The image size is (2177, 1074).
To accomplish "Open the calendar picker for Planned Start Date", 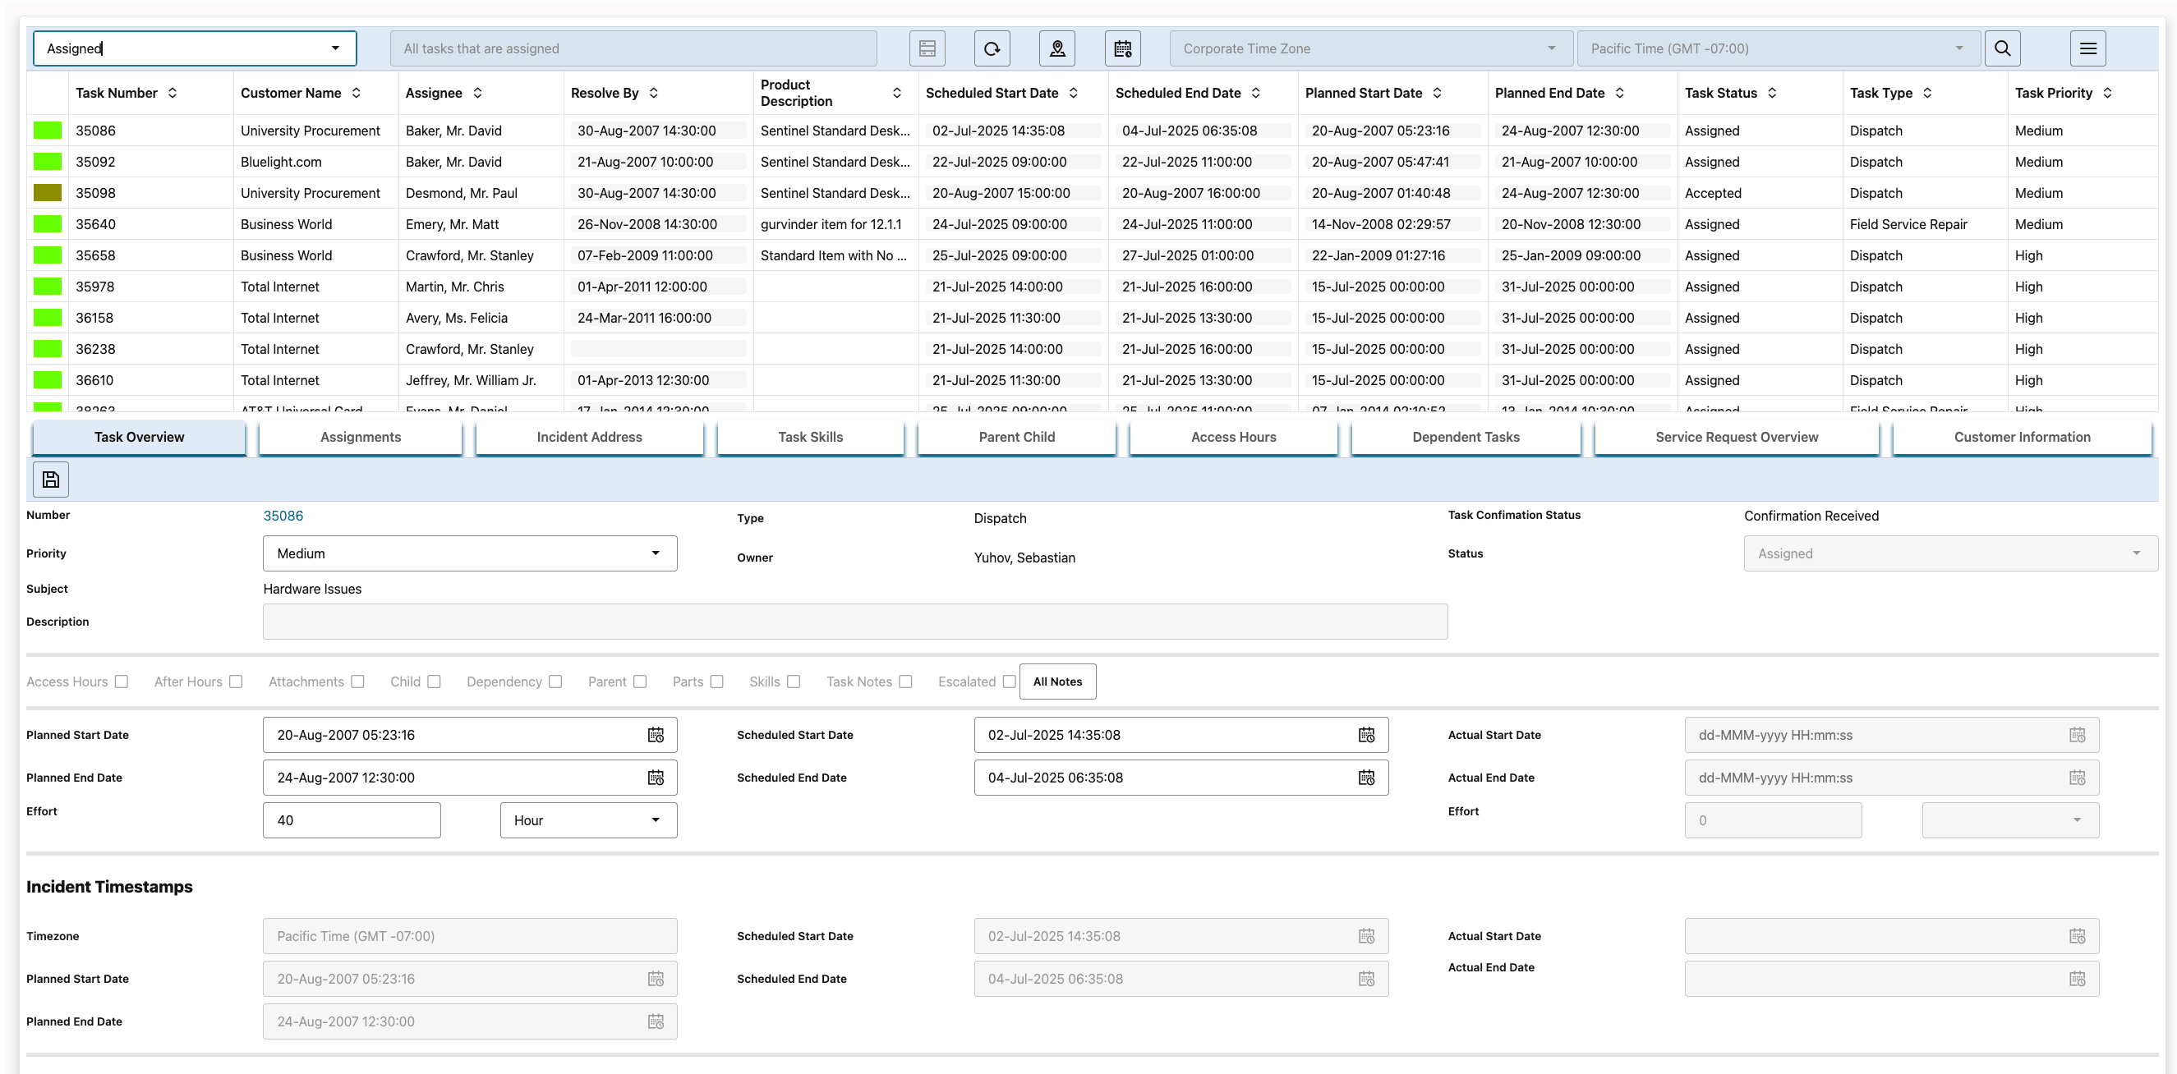I will pos(657,734).
